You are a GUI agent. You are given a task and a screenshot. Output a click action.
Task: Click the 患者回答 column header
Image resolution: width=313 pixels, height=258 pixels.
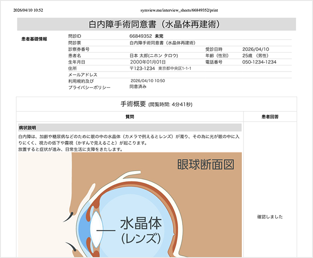[270, 117]
